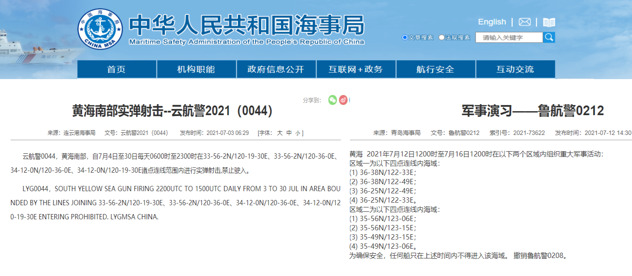
Task: Switch to English site version
Action: pyautogui.click(x=492, y=22)
